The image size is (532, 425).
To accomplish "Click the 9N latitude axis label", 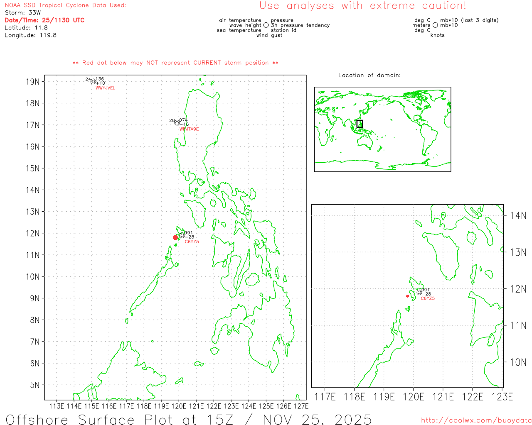I will coord(35,298).
